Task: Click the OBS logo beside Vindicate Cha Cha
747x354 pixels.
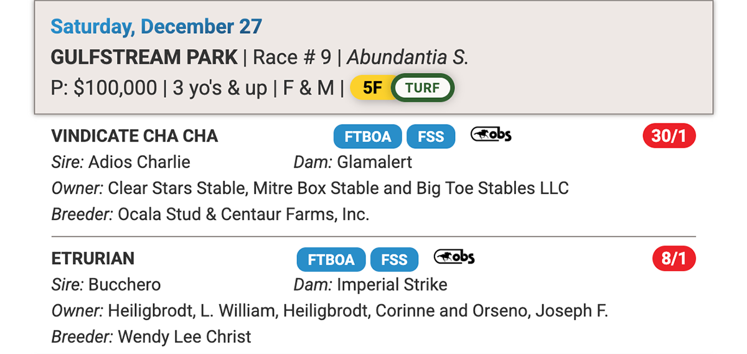Action: [x=491, y=134]
